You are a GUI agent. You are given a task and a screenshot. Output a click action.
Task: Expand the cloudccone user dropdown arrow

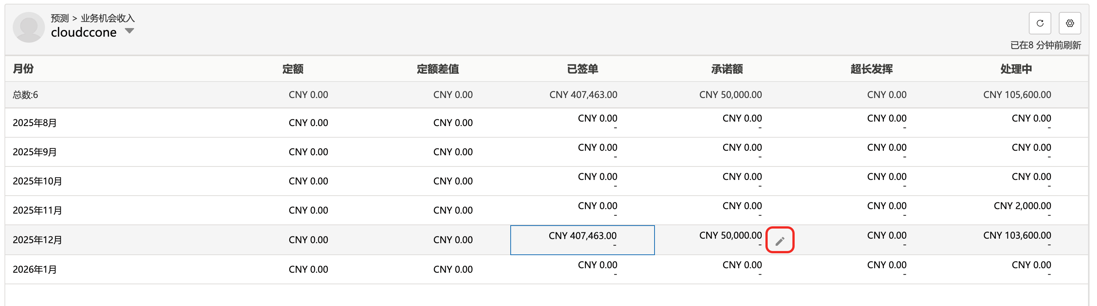tap(130, 31)
